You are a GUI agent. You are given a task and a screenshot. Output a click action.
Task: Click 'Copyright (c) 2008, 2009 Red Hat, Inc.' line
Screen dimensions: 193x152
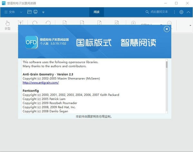49,107
